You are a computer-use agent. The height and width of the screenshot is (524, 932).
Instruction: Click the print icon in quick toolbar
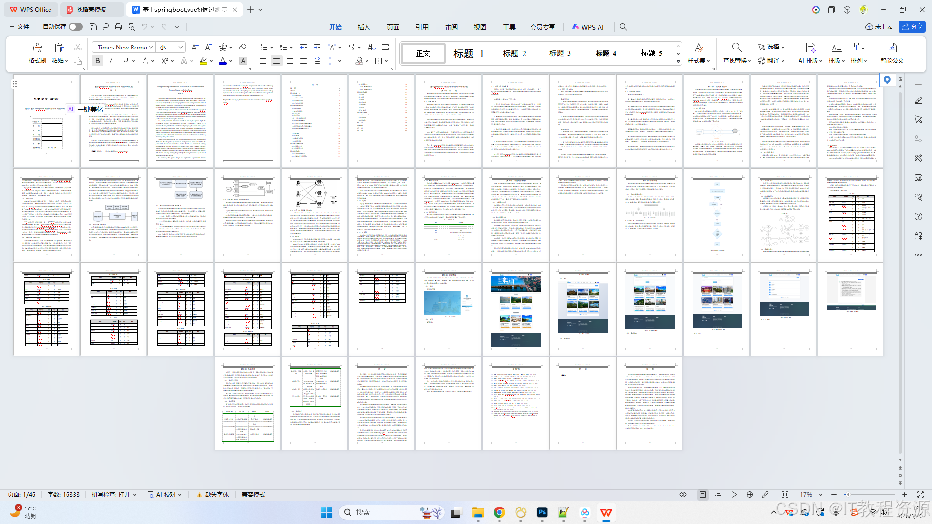118,27
